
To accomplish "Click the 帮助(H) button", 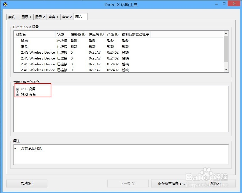I will 27,183.
